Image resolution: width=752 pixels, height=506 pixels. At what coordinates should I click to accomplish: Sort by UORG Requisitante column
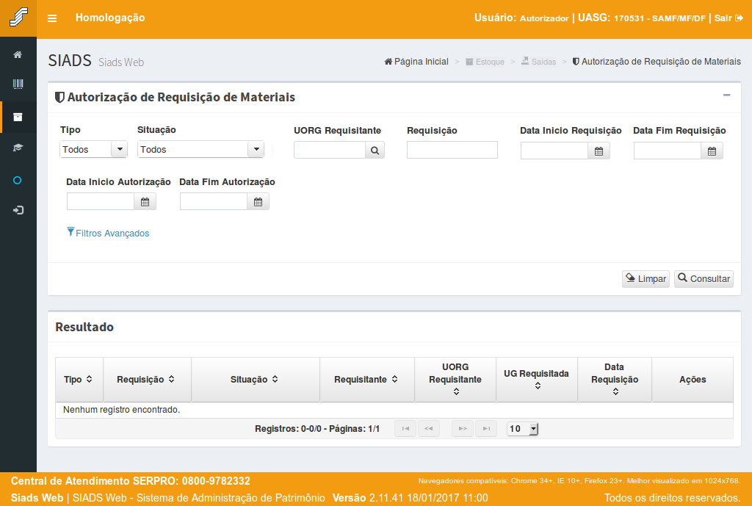[x=455, y=380]
